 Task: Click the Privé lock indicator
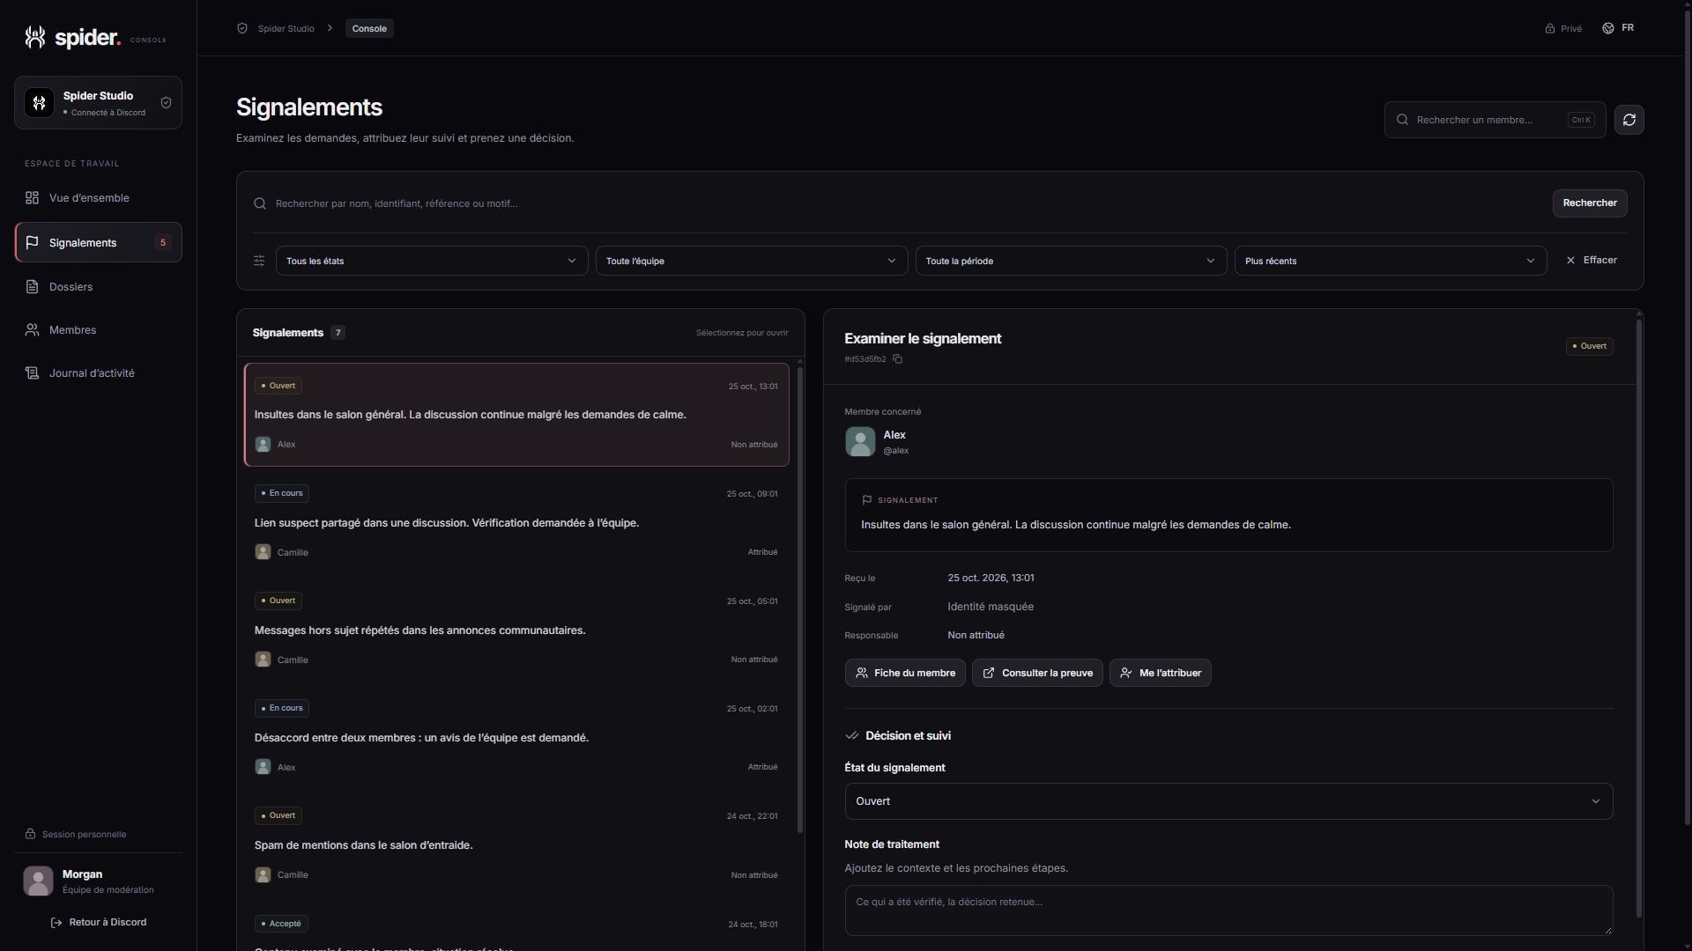coord(1563,28)
